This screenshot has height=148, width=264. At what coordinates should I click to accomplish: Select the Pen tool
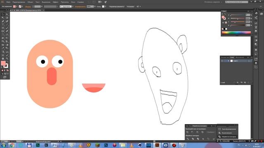3,21
